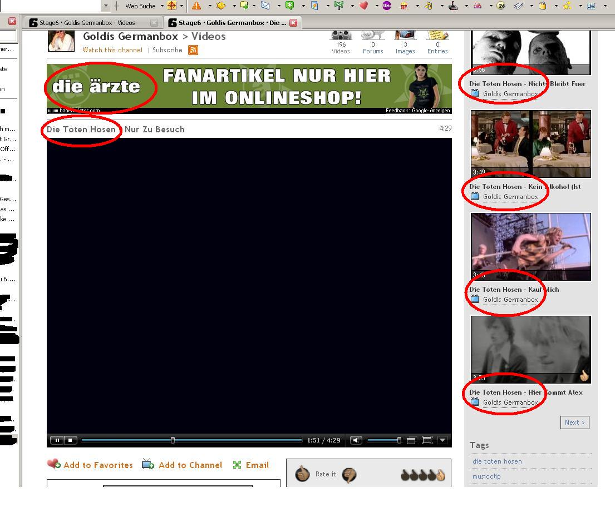Image resolution: width=615 pixels, height=527 pixels.
Task: Click 'Add to Favorites'
Action: pyautogui.click(x=90, y=465)
